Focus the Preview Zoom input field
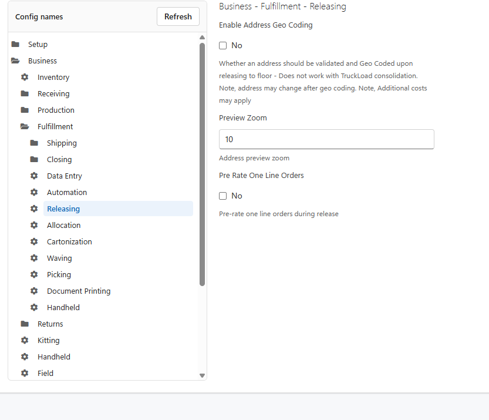This screenshot has height=420, width=489. point(326,139)
